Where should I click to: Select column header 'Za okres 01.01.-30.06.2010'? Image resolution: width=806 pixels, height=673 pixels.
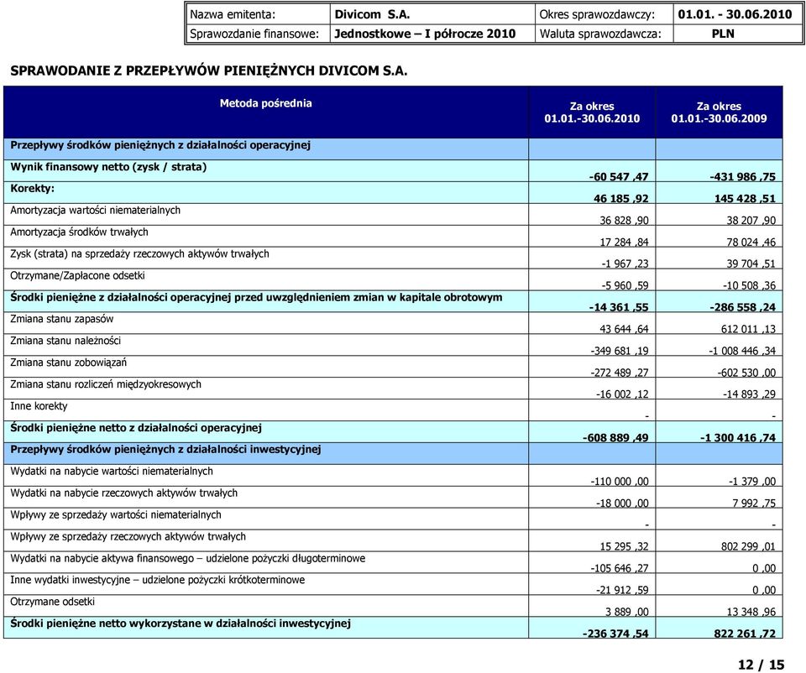tap(592, 112)
